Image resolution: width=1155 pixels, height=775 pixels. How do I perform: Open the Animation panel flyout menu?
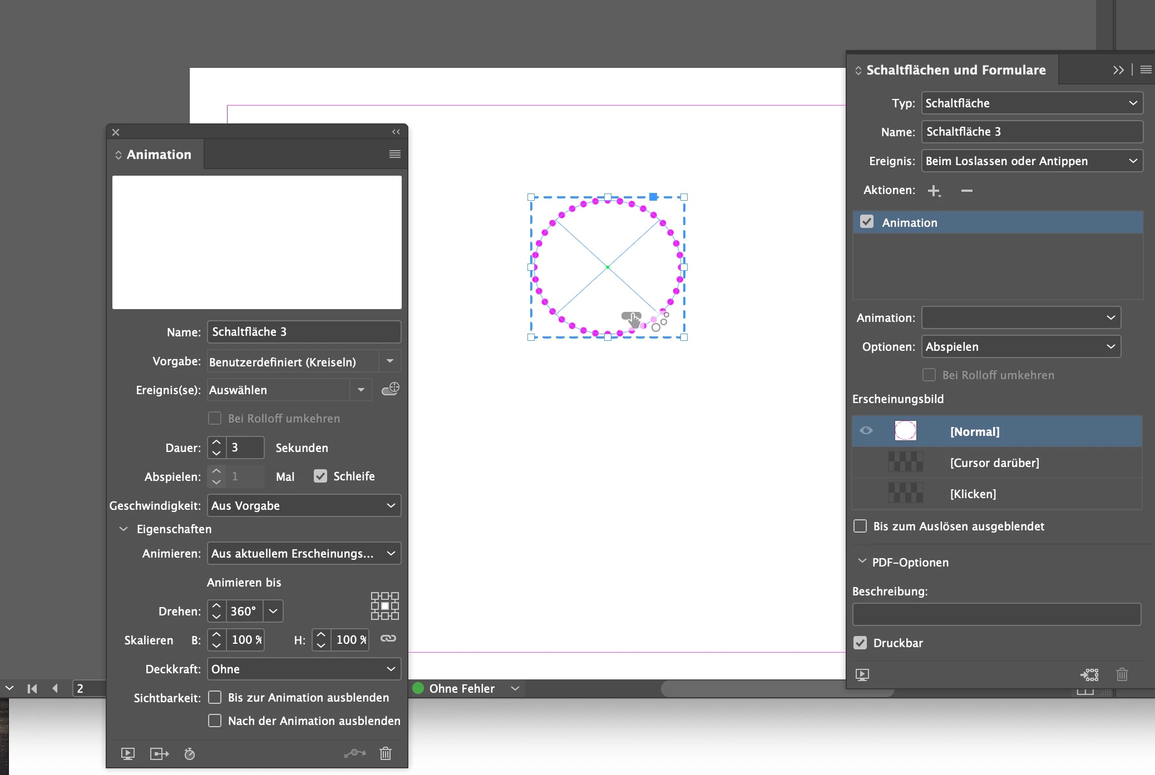[x=395, y=154]
